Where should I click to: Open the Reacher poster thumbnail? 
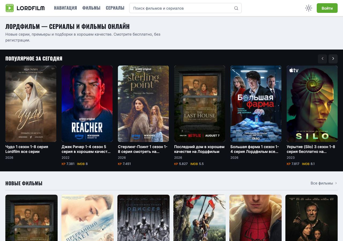[x=87, y=104]
